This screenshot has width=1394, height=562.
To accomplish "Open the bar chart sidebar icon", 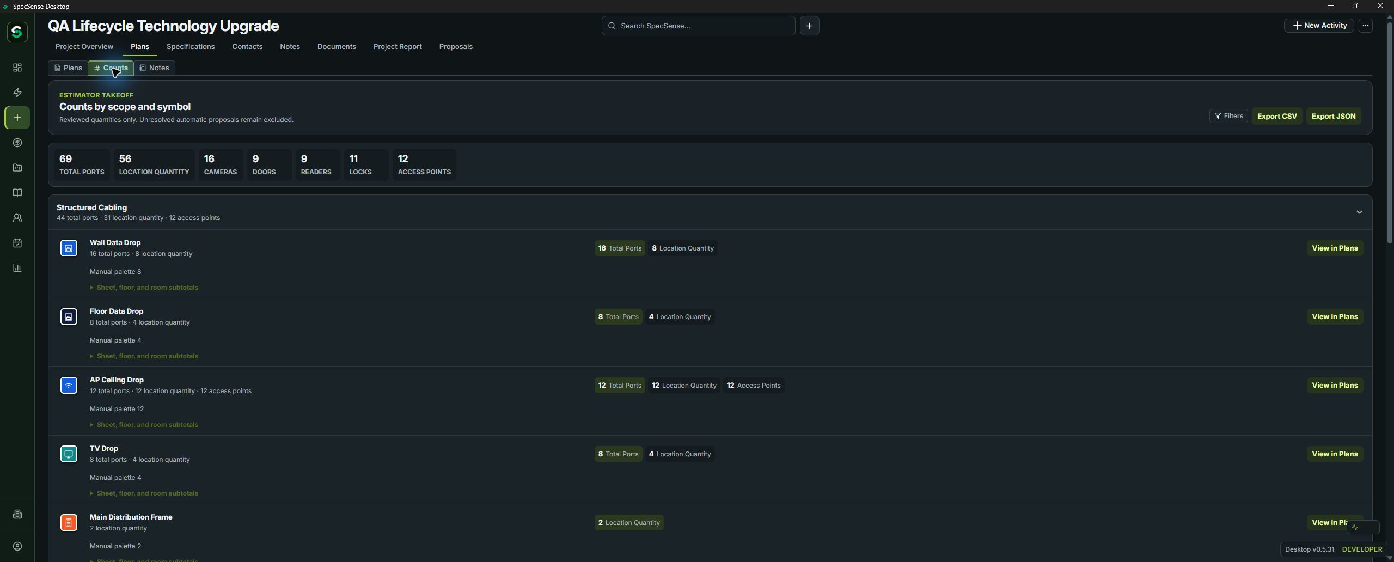I will (17, 268).
